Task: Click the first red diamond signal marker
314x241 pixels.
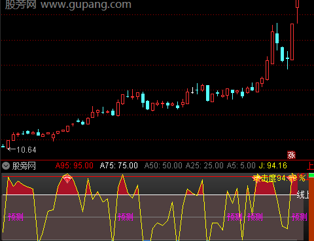Action: [67, 179]
